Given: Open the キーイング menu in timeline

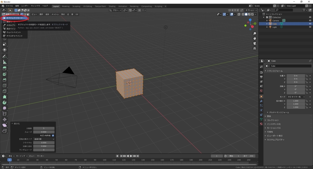Looking at the screenshot, I should pos(22,156).
